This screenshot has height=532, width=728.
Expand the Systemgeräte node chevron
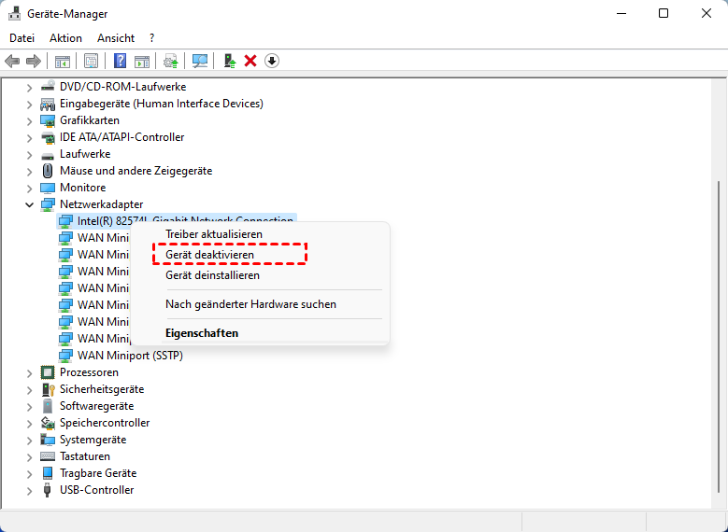tap(29, 441)
